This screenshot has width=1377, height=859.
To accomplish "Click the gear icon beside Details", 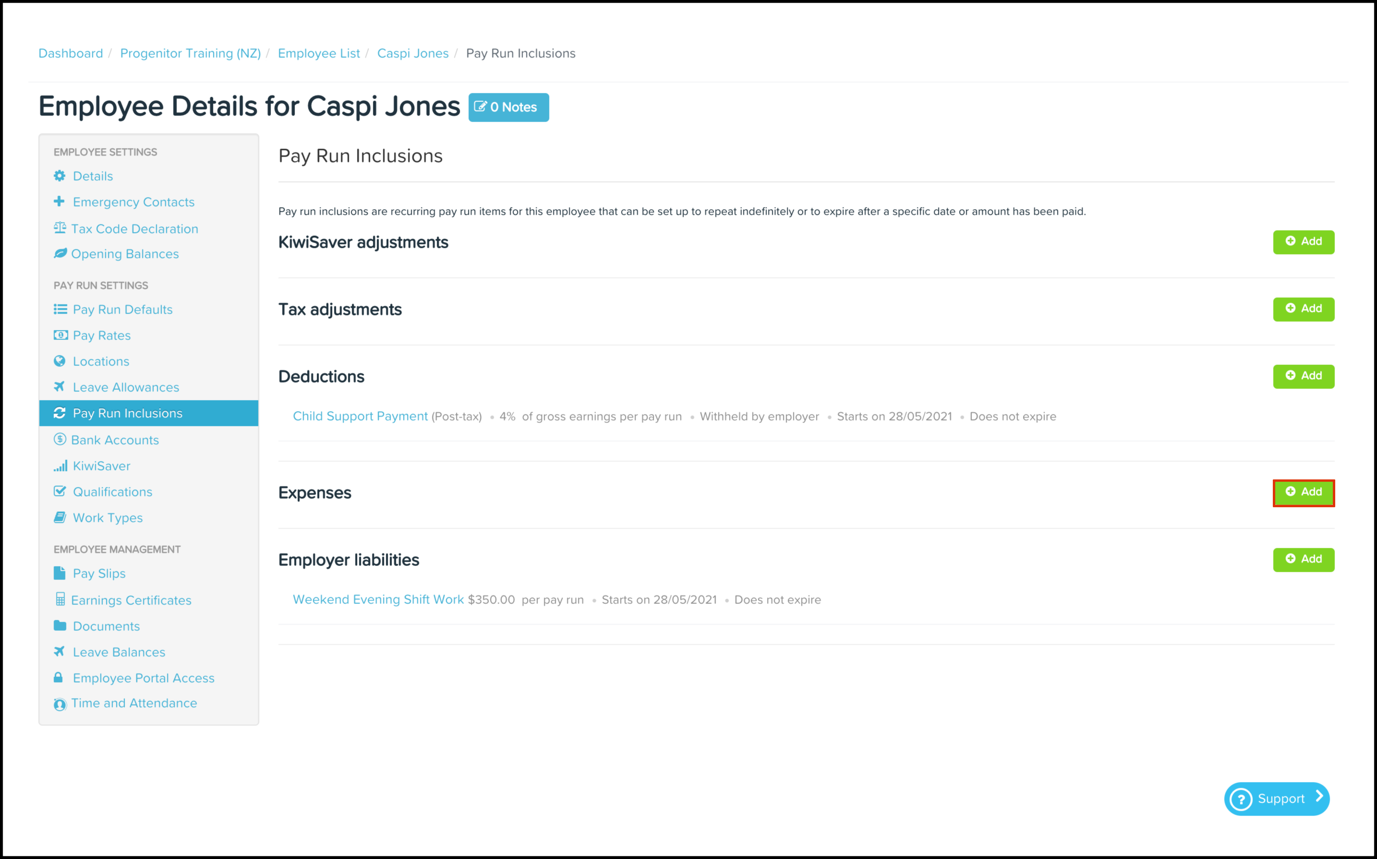I will 60,176.
